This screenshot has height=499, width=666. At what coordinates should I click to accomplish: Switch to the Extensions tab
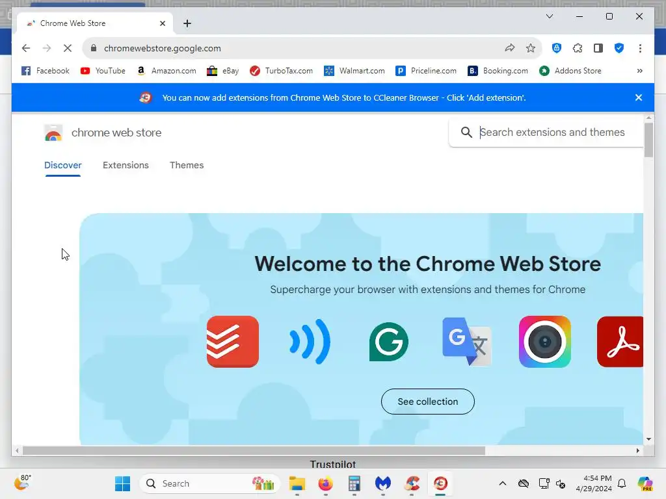tap(126, 166)
